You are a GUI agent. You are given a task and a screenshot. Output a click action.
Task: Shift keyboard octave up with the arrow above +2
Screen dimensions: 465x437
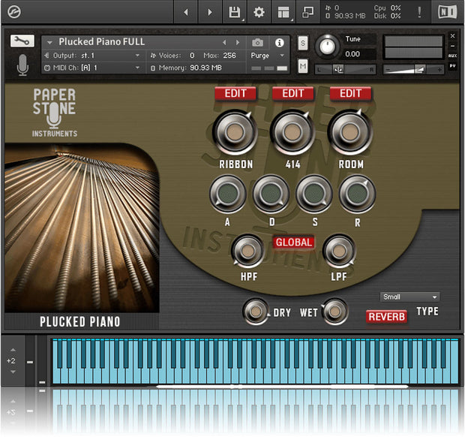pyautogui.click(x=13, y=350)
